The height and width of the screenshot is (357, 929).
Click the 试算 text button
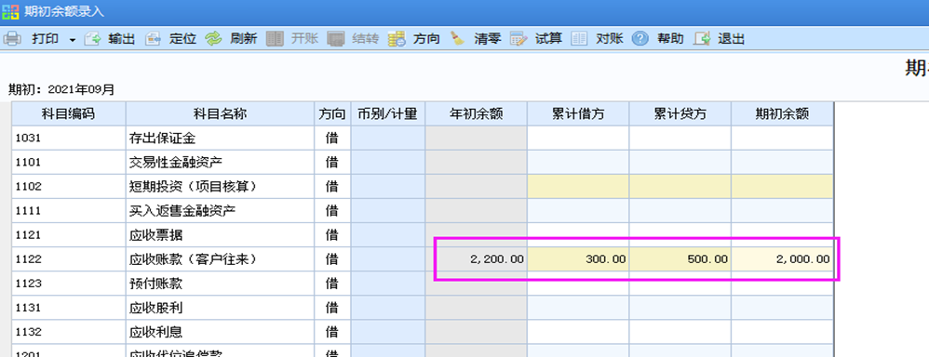pos(548,39)
